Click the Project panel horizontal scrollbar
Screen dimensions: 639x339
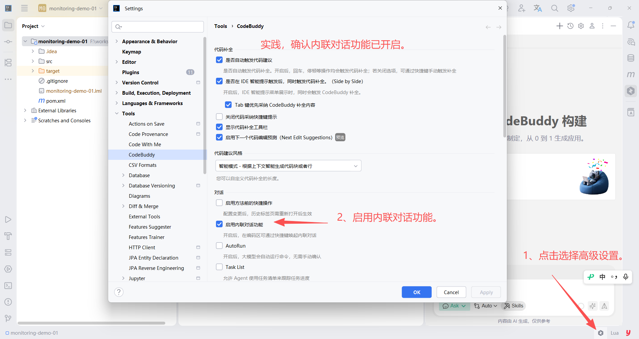92,323
